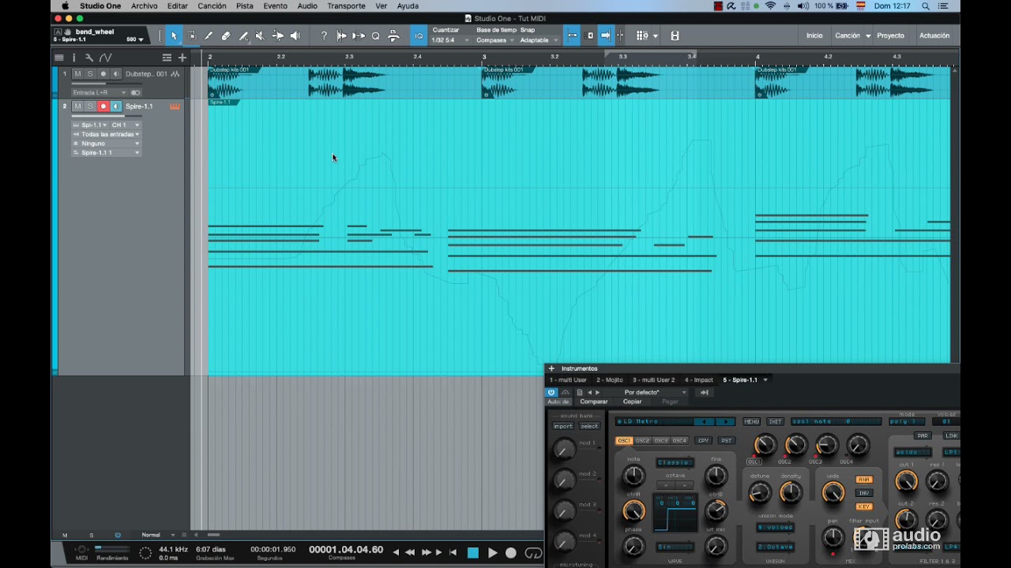Click the wrench options icon

click(89, 58)
